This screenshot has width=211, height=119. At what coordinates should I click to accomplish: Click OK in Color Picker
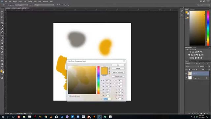pos(118,65)
